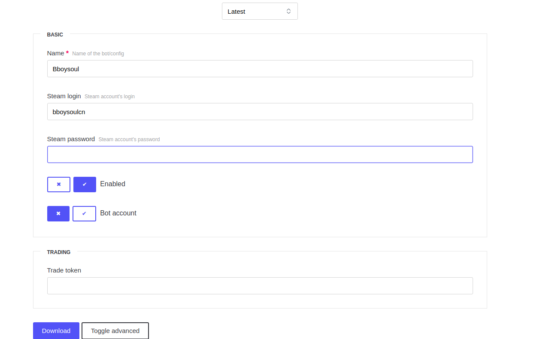Click the Trade token input field
Image resolution: width=555 pixels, height=339 pixels.
260,286
